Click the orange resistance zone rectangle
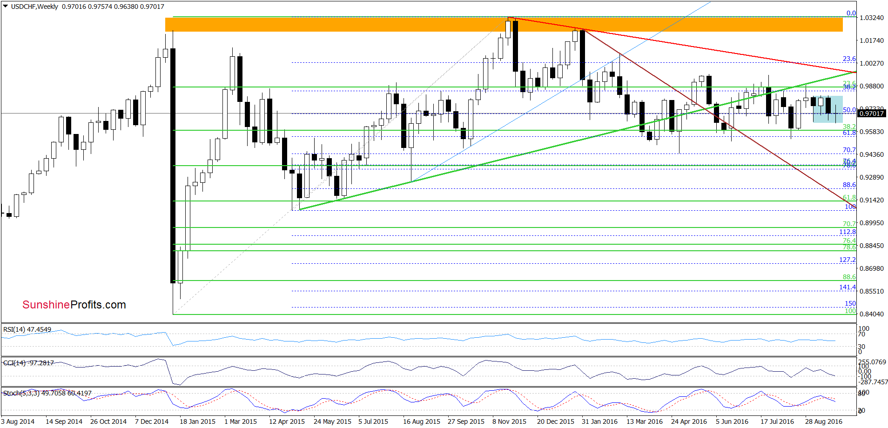Image resolution: width=888 pixels, height=428 pixels. pyautogui.click(x=504, y=24)
